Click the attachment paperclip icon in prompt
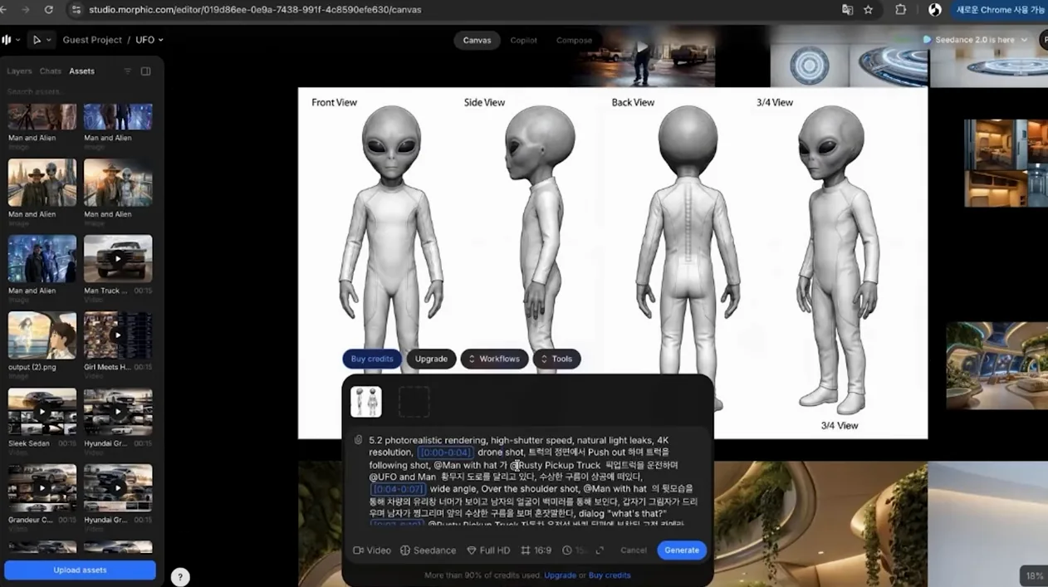Viewport: 1048px width, 587px height. coord(358,440)
